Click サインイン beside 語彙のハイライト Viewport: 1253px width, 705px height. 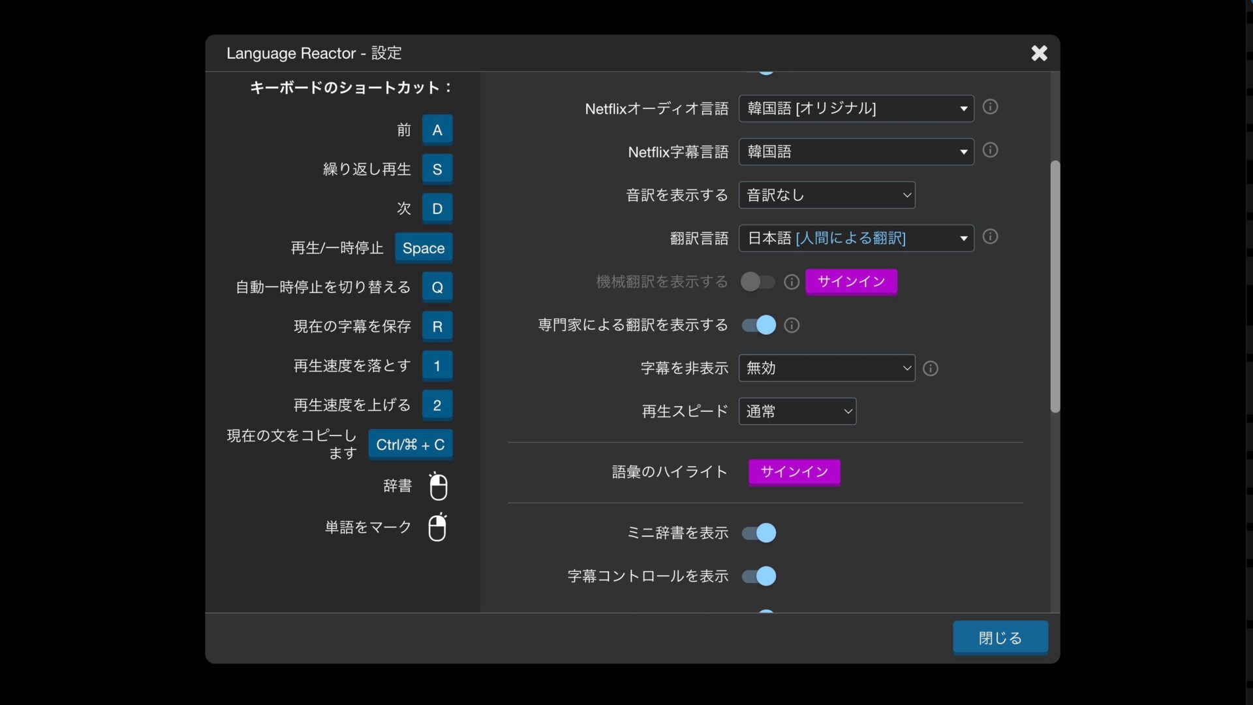794,472
